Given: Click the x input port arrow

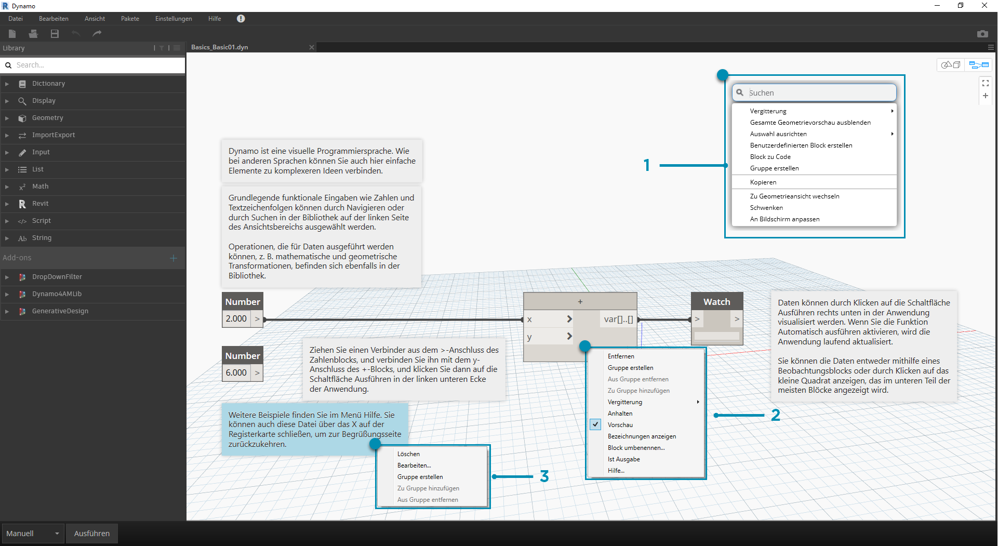Looking at the screenshot, I should [x=569, y=319].
